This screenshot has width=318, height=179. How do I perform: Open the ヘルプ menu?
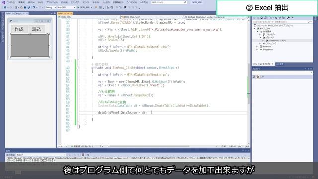coord(144,2)
